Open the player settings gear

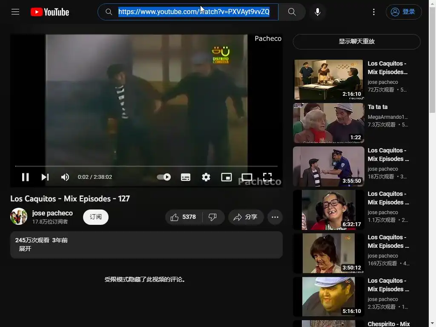[x=206, y=177]
